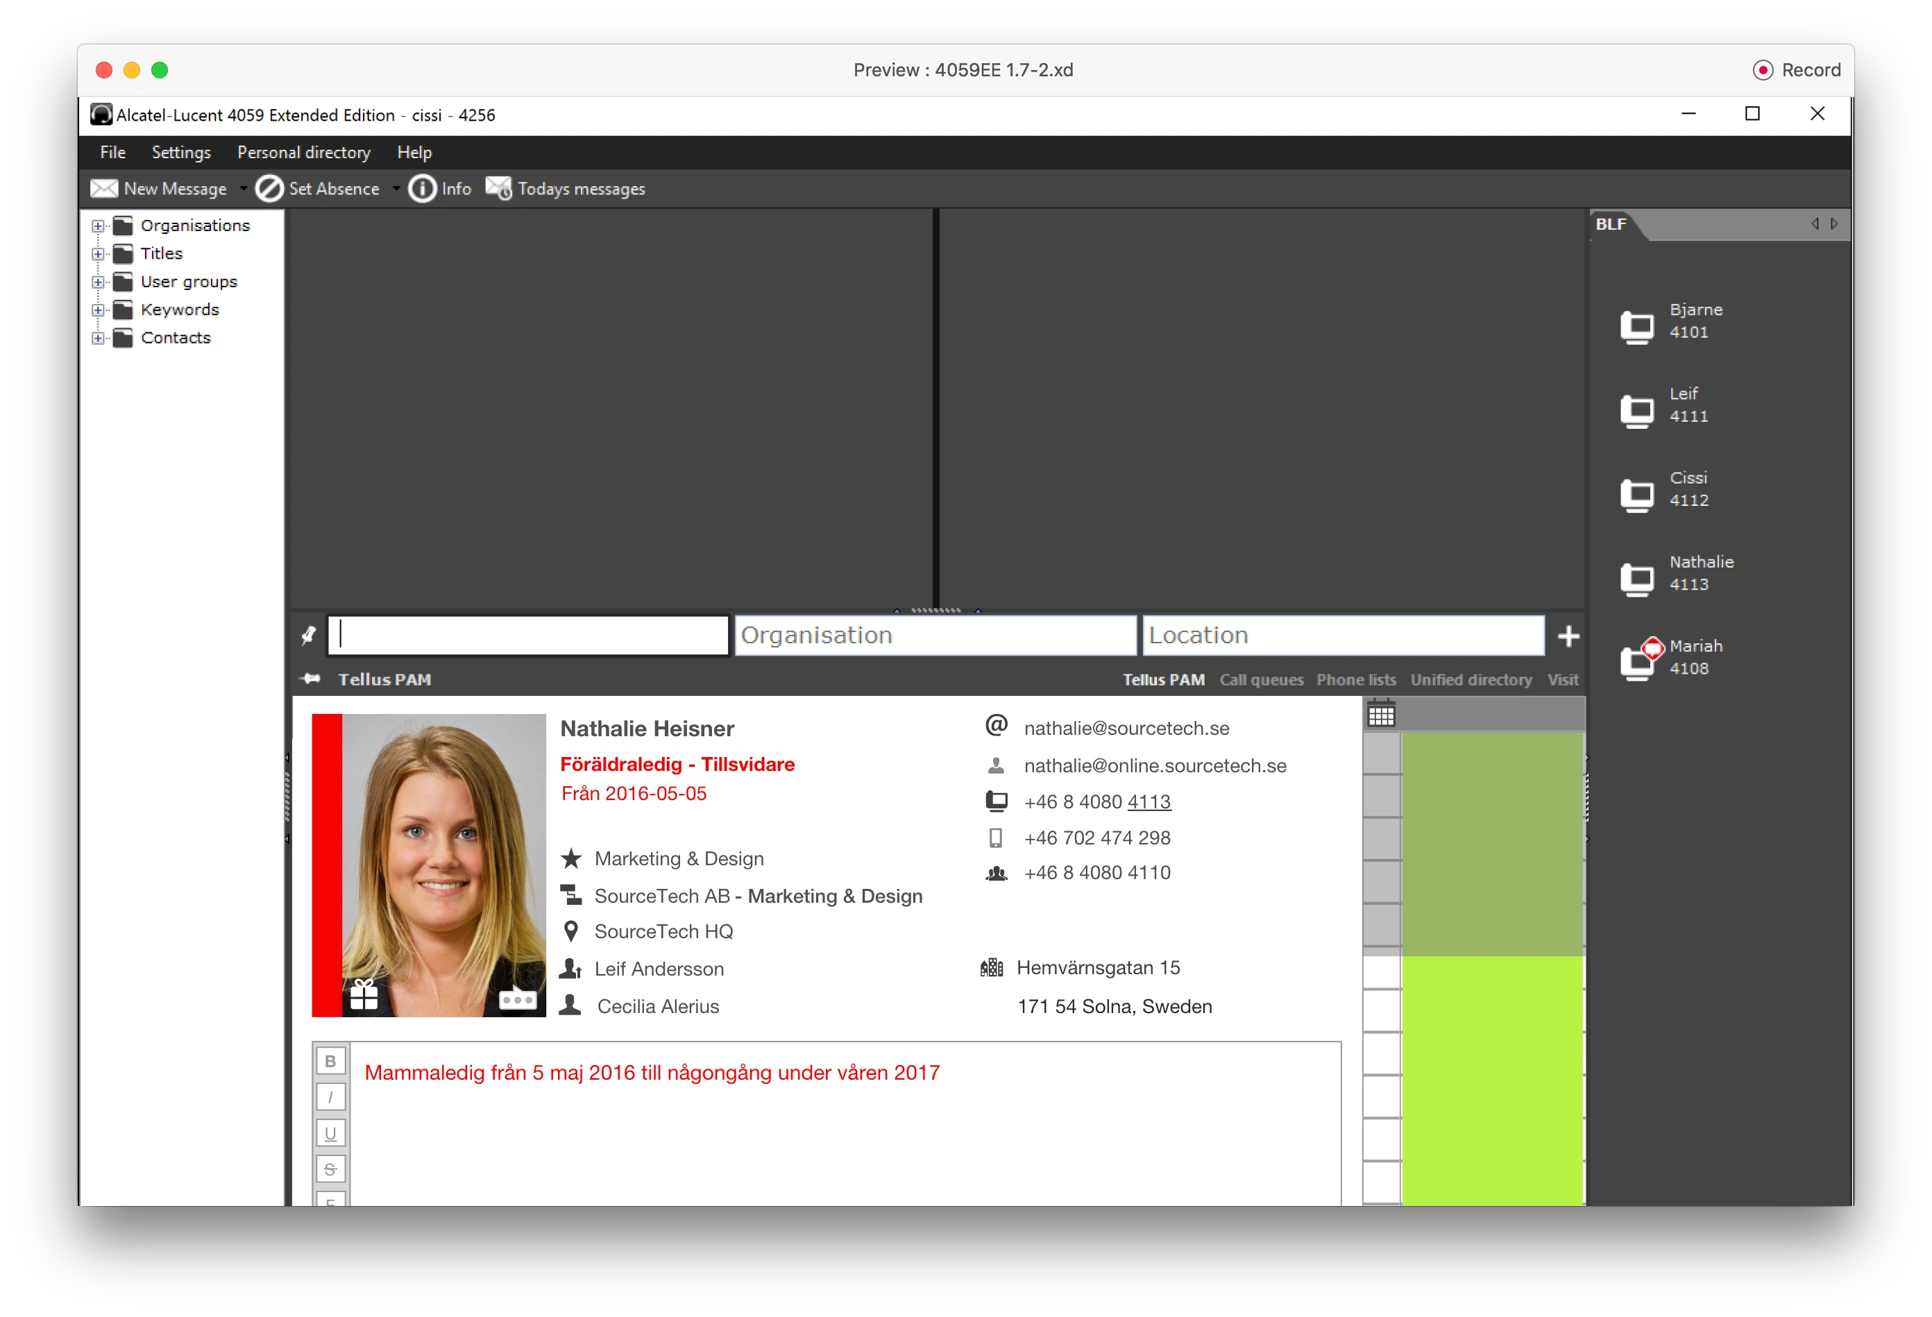Click the gift icon on the photo

tap(364, 994)
